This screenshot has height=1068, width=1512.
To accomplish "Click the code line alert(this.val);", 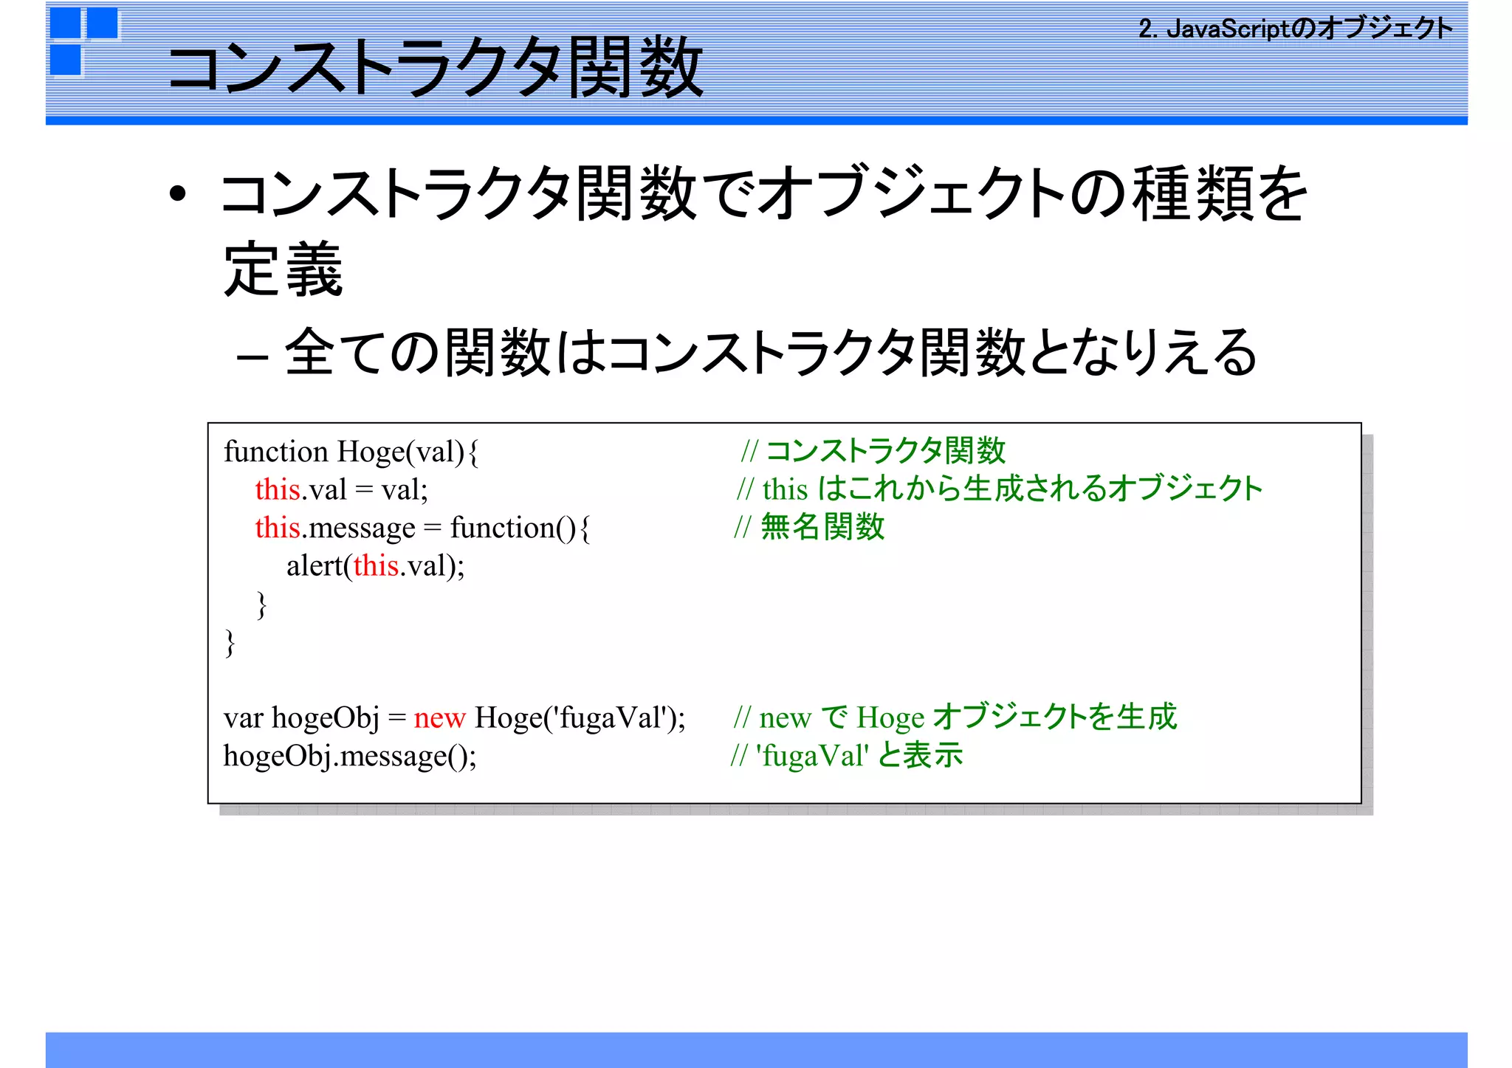I will coord(376,566).
